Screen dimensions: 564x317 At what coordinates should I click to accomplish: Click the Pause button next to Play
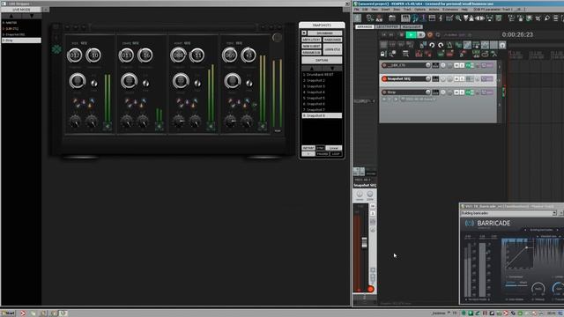pyautogui.click(x=420, y=35)
